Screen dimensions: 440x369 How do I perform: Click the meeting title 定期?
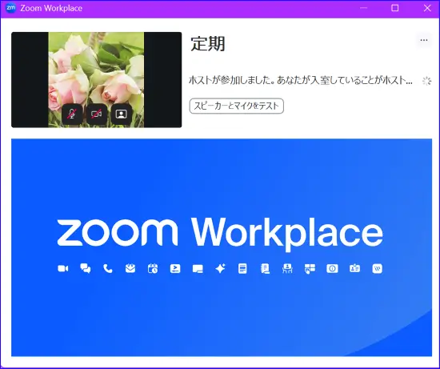[208, 44]
